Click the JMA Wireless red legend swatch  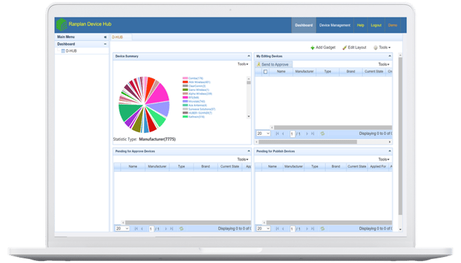coord(185,82)
